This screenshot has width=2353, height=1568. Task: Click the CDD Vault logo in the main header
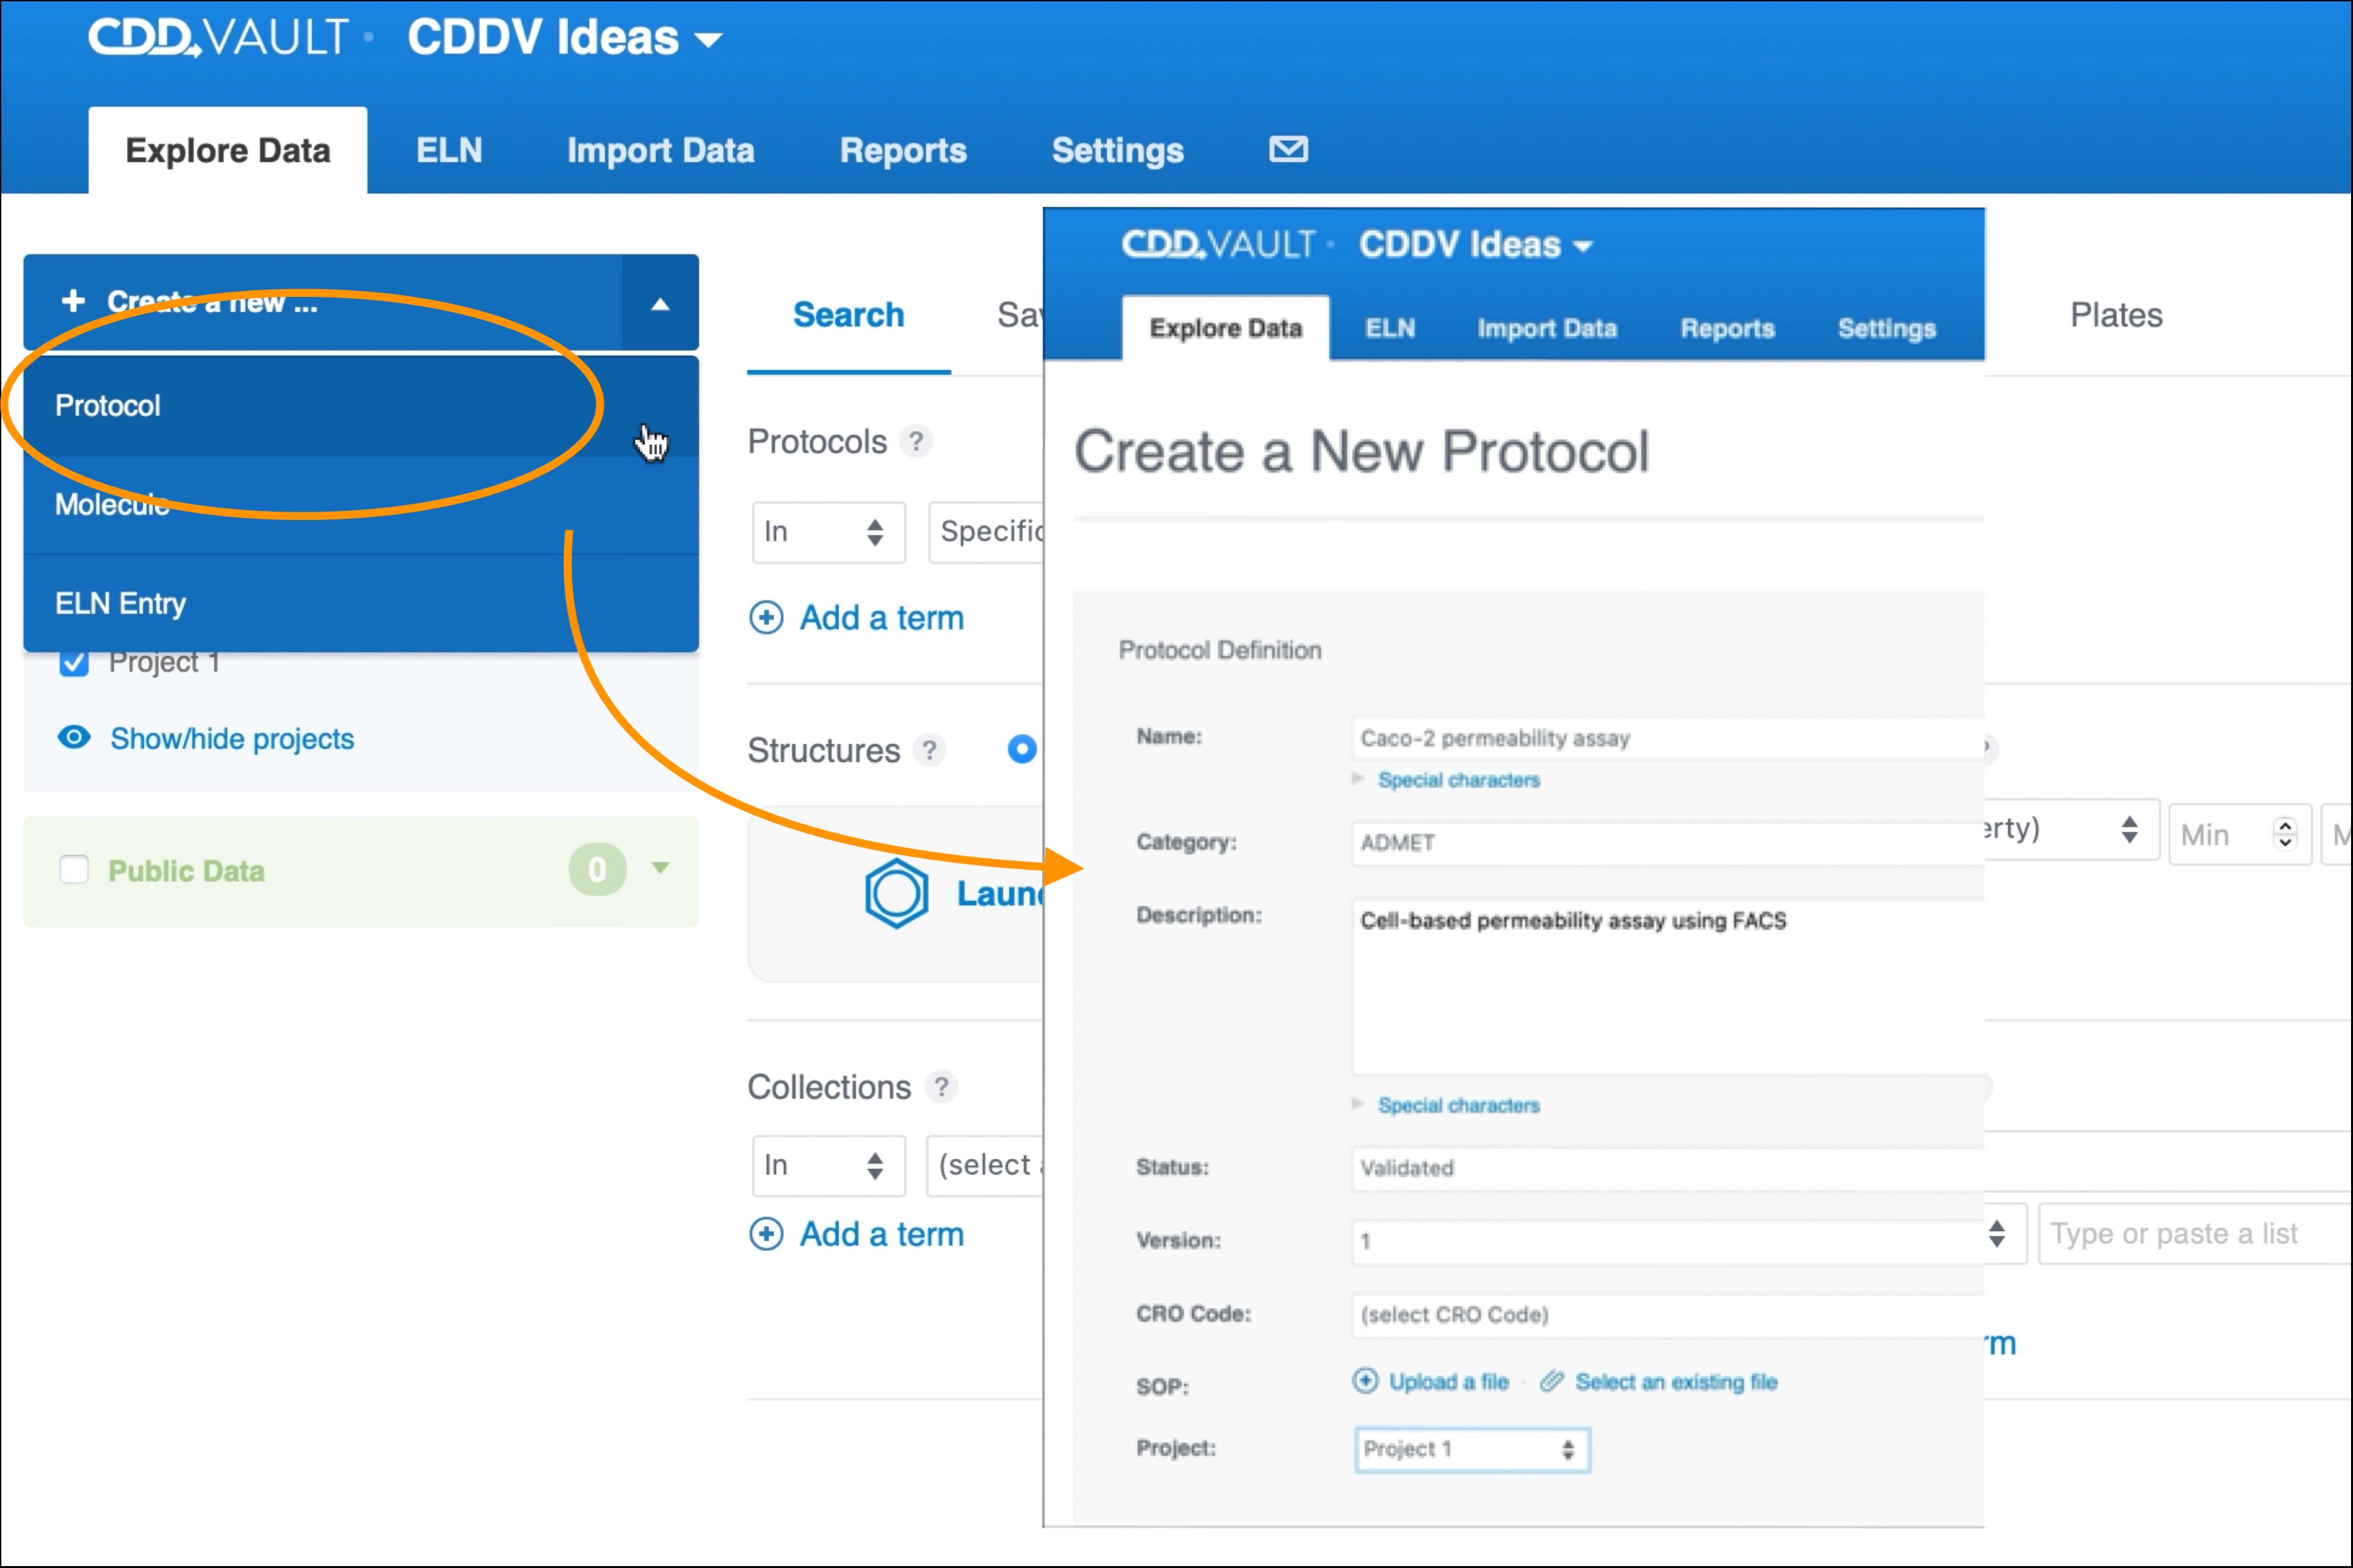[219, 38]
